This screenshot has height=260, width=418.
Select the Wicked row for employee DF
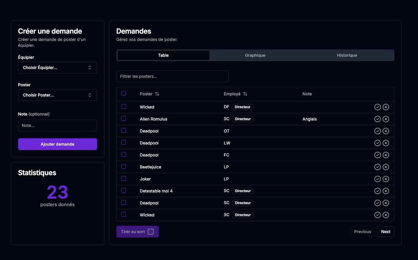coord(124,106)
